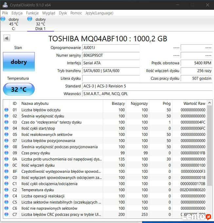Click status dot for Liczba błędów odczytu
The height and width of the screenshot is (223, 214).
(7, 110)
